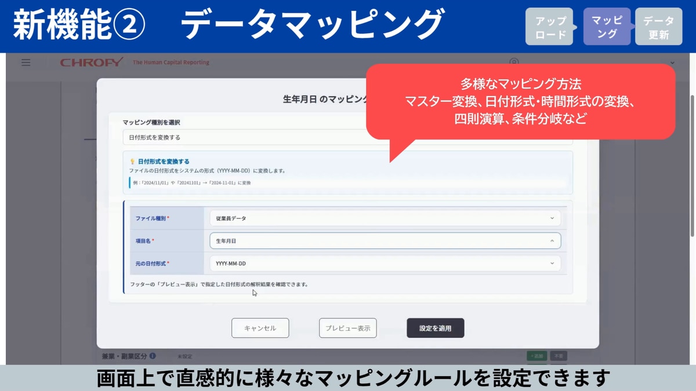Click the CHROFY logo
The height and width of the screenshot is (391, 696).
pyautogui.click(x=92, y=63)
